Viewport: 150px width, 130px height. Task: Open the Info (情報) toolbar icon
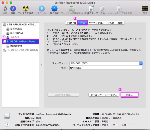coord(13,8)
